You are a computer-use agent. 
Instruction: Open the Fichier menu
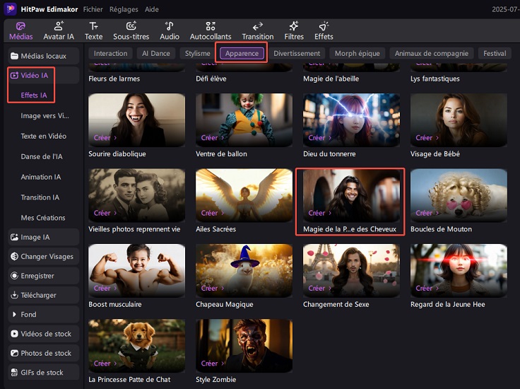click(93, 10)
